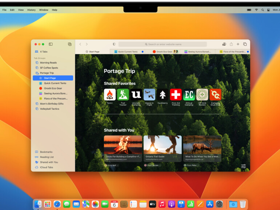
Task: Open the View menu
Action: coord(21,10)
